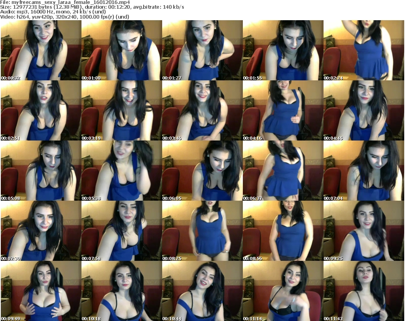405x321 pixels.
Task: Select the thumbnail stamped 00:05:38
Action: (122, 171)
